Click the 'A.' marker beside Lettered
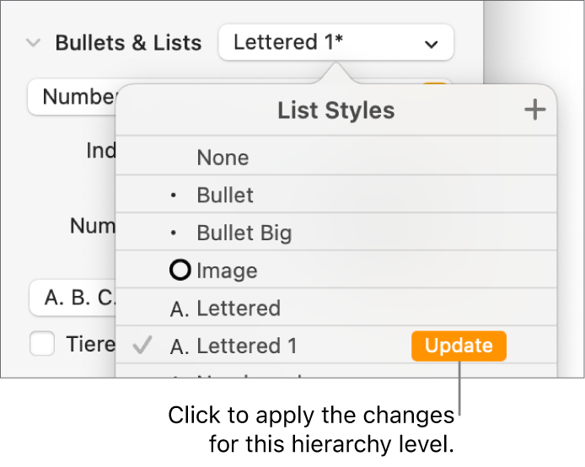Screen dimensions: 585x467 [180, 309]
